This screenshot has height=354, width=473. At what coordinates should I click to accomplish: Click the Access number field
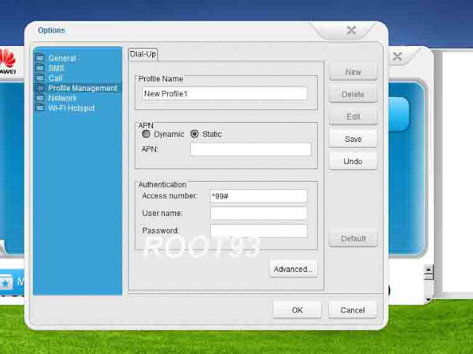pos(259,197)
